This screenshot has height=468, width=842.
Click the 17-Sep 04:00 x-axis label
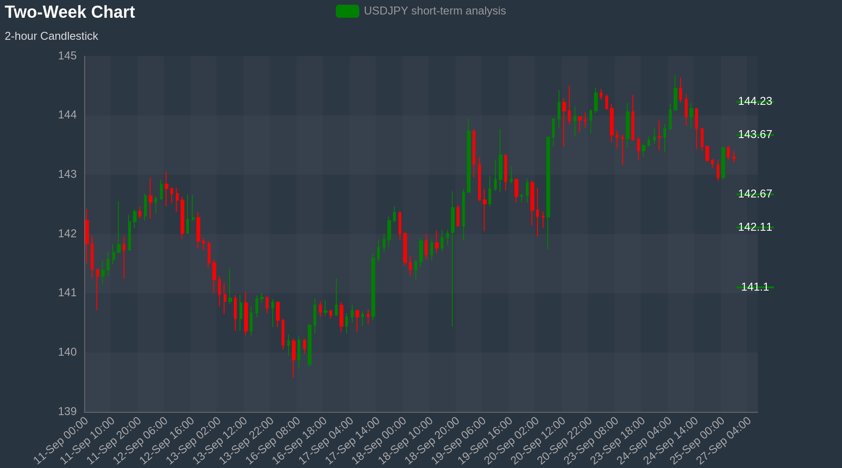pyautogui.click(x=327, y=440)
